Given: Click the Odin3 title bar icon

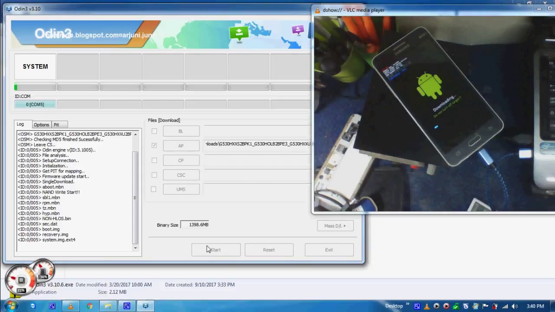Looking at the screenshot, I should coord(9,9).
